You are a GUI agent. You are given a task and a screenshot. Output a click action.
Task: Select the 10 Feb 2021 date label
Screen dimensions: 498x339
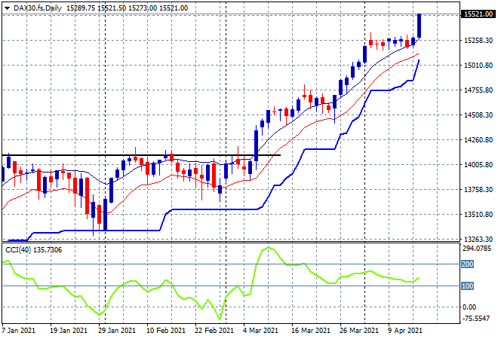166,330
